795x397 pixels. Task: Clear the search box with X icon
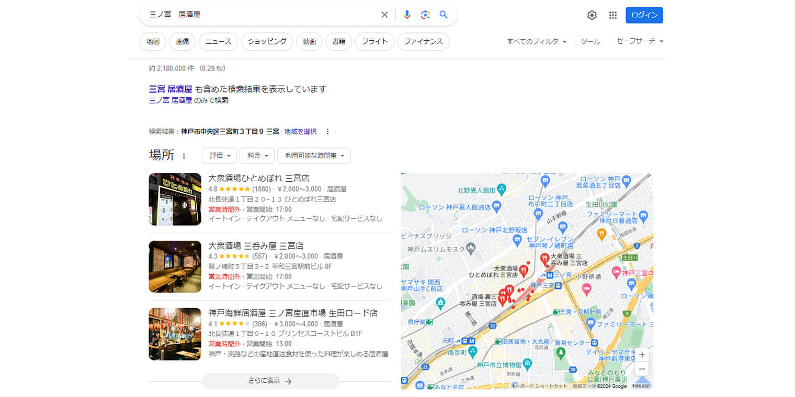384,15
